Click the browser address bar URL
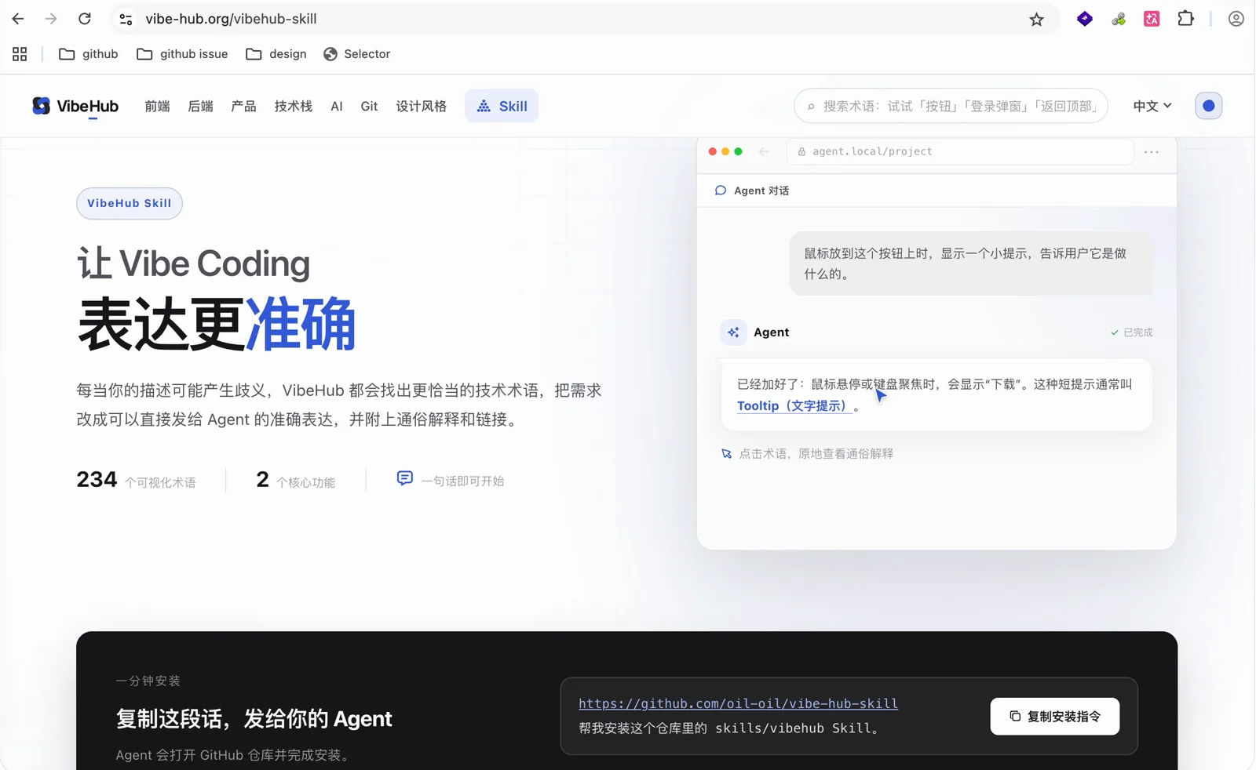 tap(231, 19)
